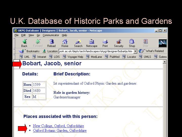
Task: Click the page scrollbar up arrow
Action: coord(165,62)
